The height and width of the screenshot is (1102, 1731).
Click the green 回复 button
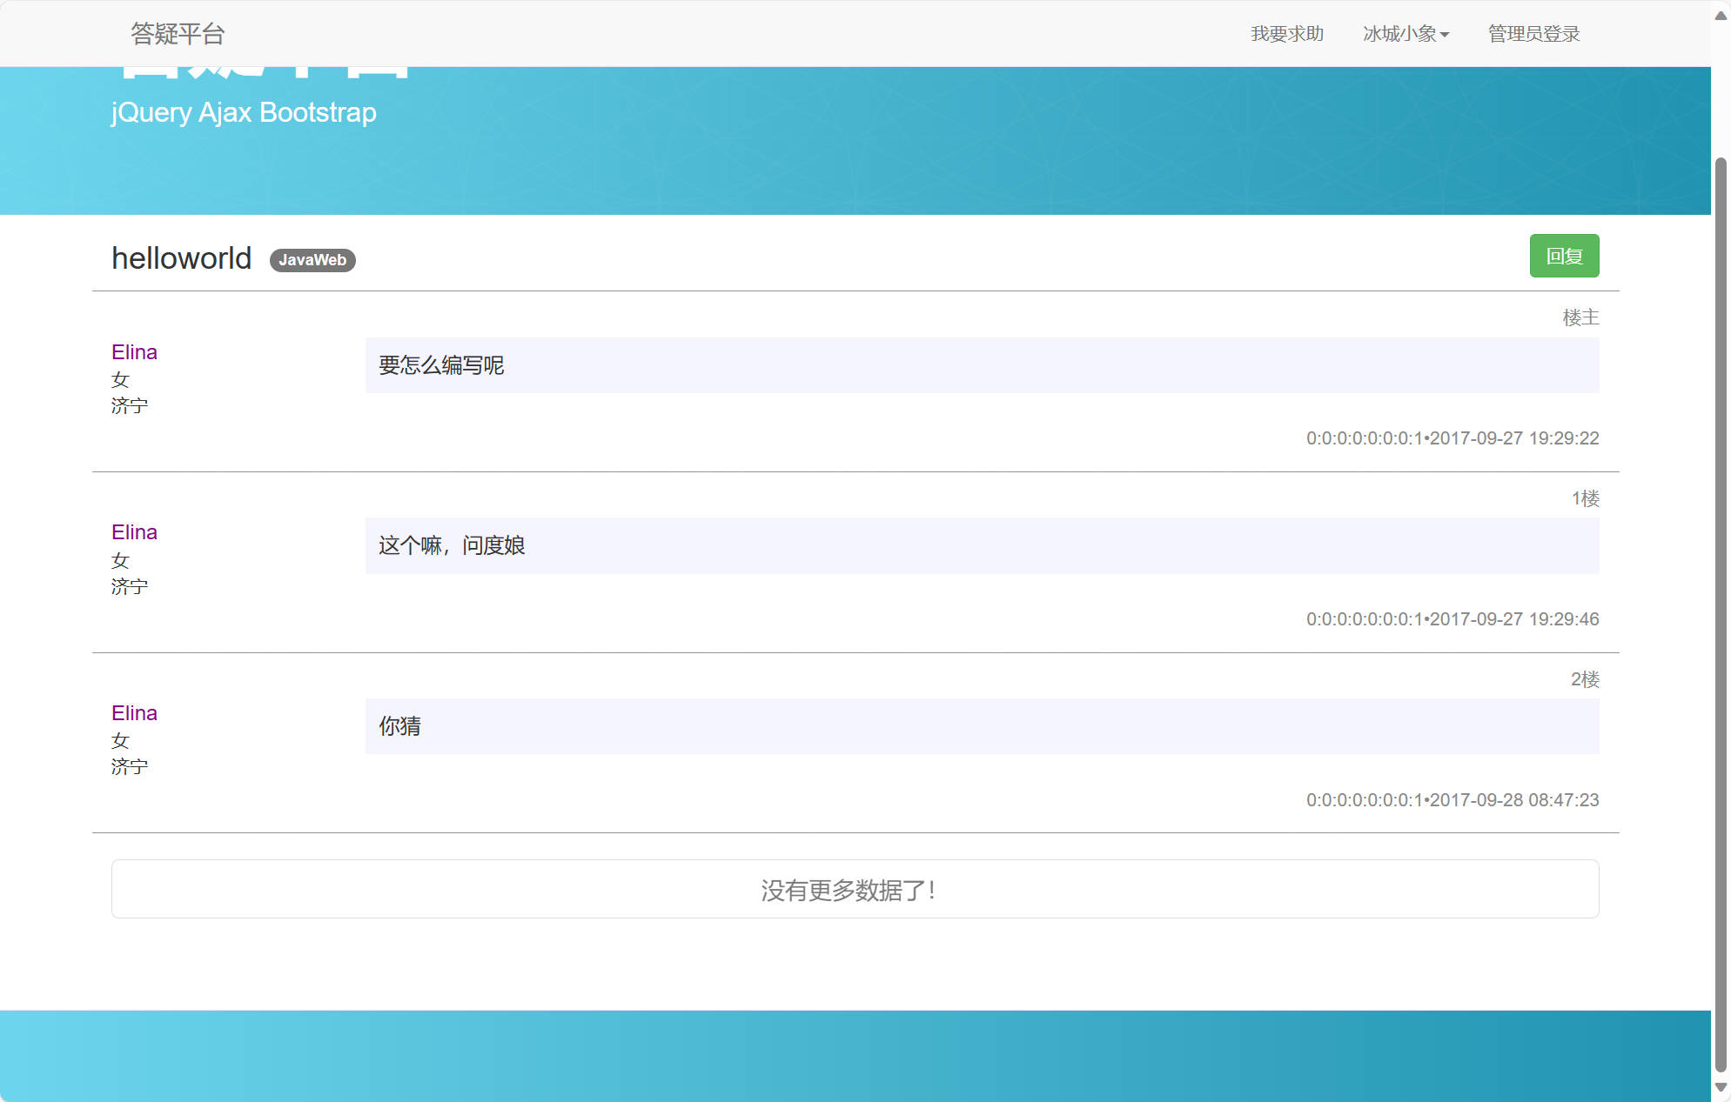coord(1564,255)
